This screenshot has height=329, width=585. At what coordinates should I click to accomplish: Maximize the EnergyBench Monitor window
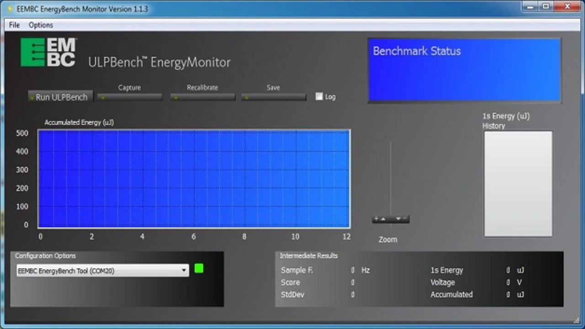tap(546, 6)
